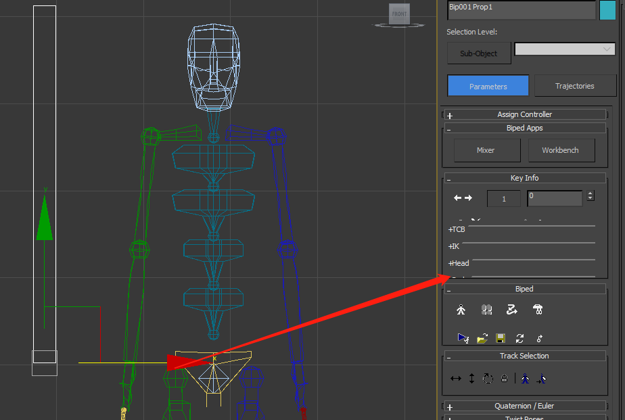The height and width of the screenshot is (420, 625).
Task: Select the tall white prop box
Action: [44, 184]
